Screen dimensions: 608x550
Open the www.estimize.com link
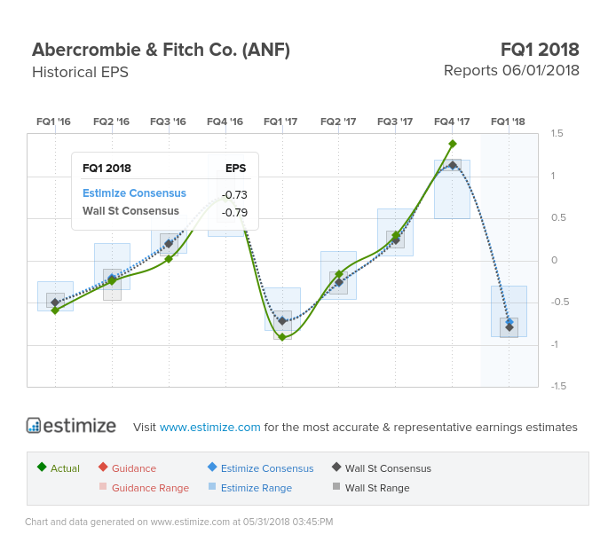click(x=209, y=427)
